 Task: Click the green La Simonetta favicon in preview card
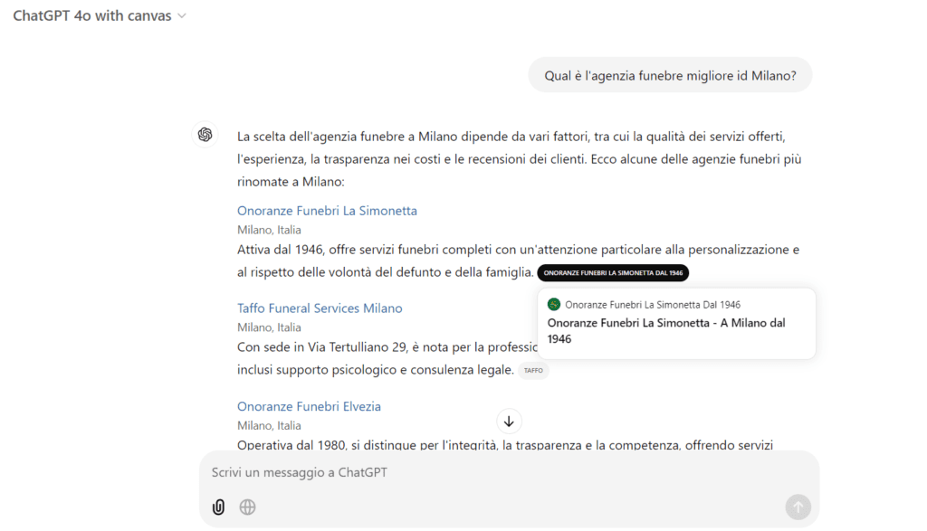[554, 305]
